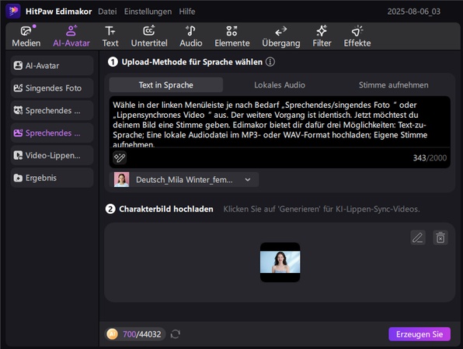Select the highlighted purple Sprechendes item
Screen dimensions: 463x349
point(52,133)
